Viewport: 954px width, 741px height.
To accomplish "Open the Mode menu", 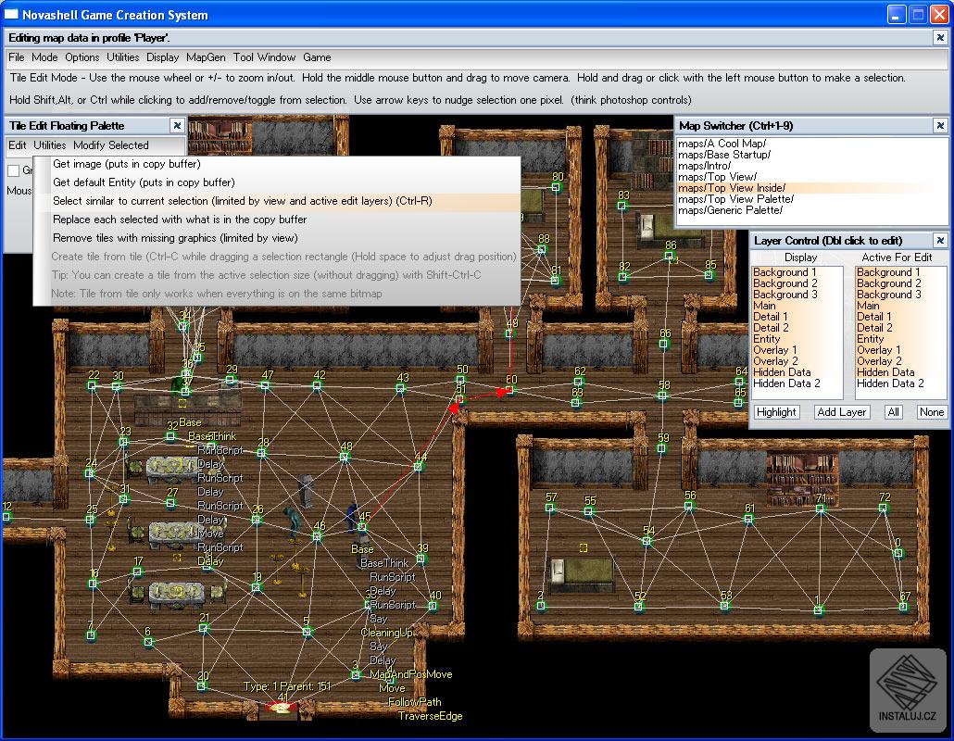I will pyautogui.click(x=44, y=57).
